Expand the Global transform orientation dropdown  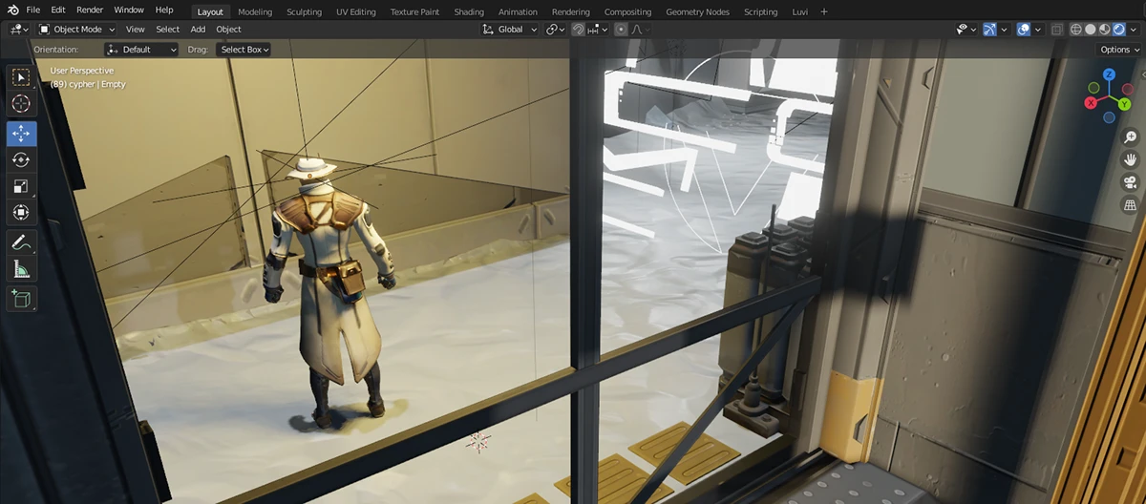pos(510,30)
